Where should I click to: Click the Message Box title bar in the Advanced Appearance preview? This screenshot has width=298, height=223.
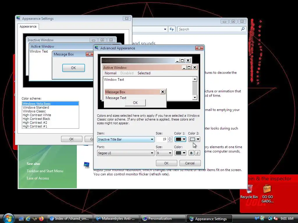coord(132,92)
